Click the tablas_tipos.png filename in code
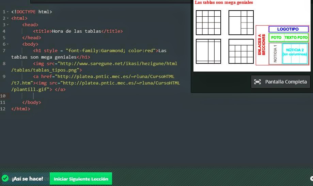 (55, 70)
